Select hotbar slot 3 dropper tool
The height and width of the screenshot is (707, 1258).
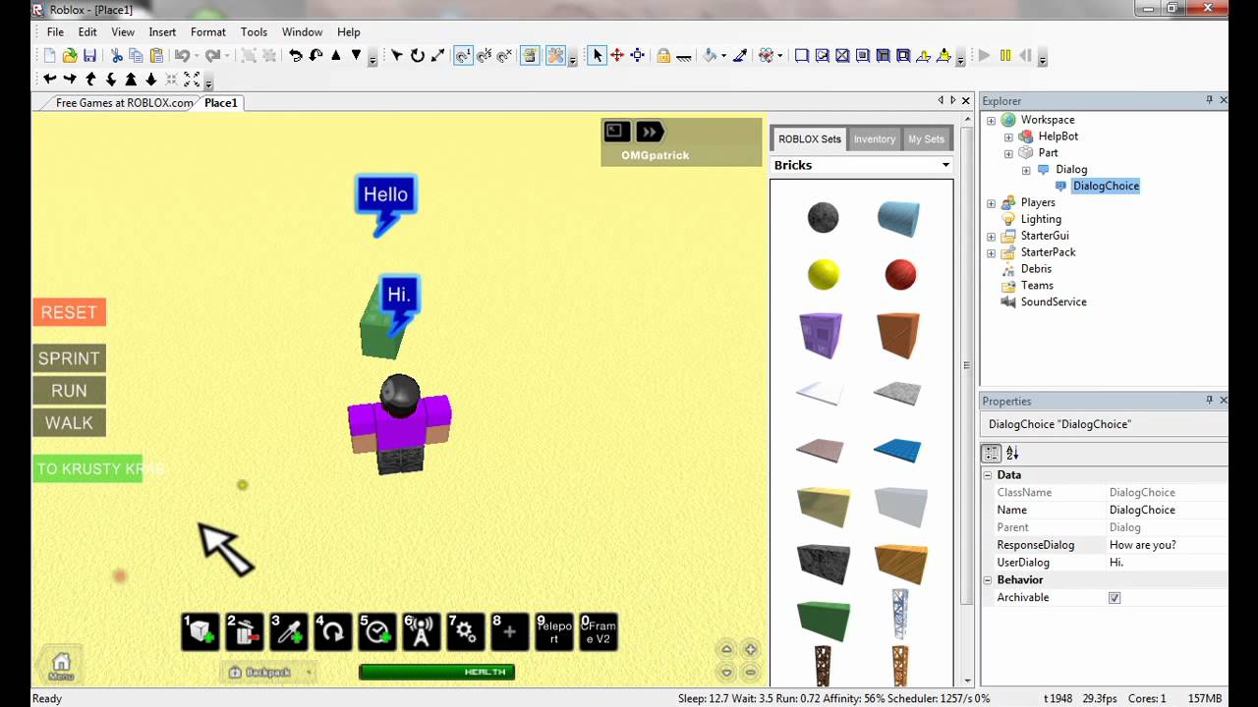pos(289,631)
